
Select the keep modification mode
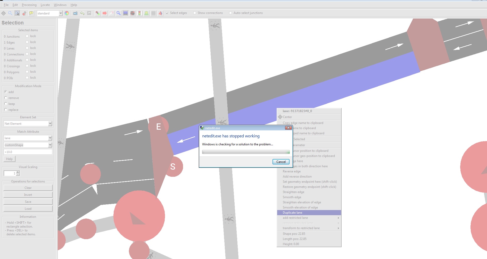point(6,104)
